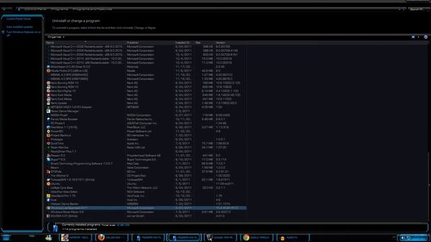Select the Webzen Game Starter row
431x242 pixels.
[146, 204]
